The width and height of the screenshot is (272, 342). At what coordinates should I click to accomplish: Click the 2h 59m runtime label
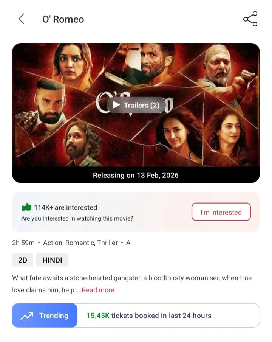pyautogui.click(x=23, y=243)
